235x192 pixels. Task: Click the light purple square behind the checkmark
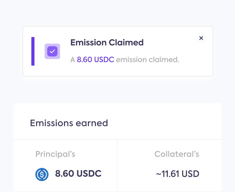(x=52, y=51)
